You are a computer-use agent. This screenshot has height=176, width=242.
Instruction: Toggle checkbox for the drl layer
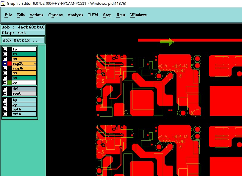[5, 89]
